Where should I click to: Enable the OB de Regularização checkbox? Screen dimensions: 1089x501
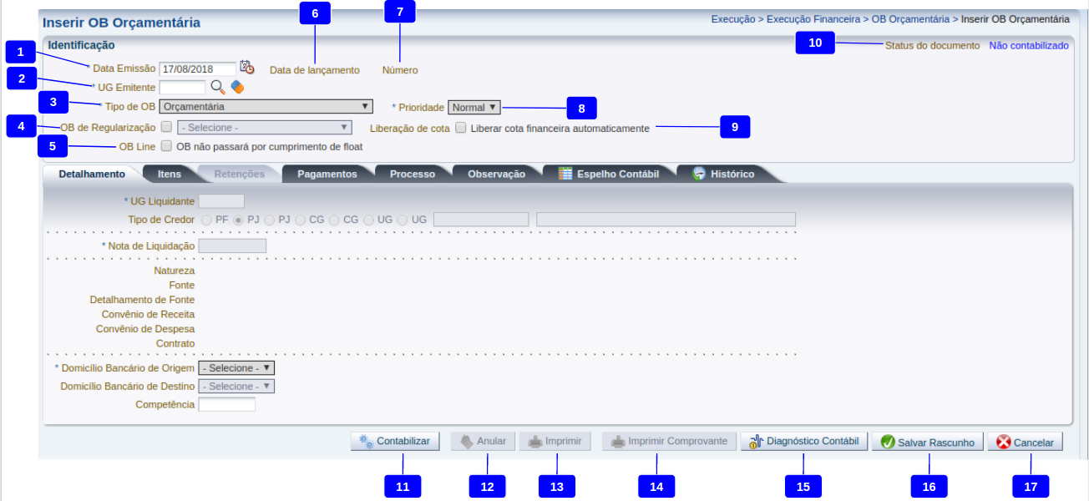pos(167,128)
